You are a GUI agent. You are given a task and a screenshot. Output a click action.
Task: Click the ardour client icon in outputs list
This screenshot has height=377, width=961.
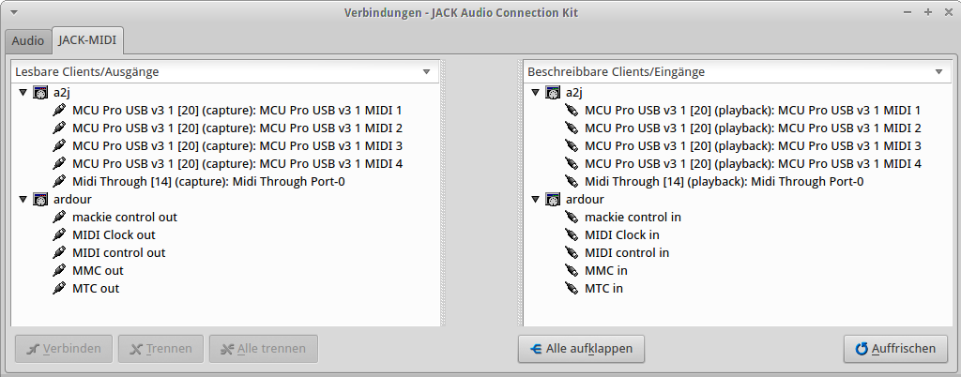(40, 200)
